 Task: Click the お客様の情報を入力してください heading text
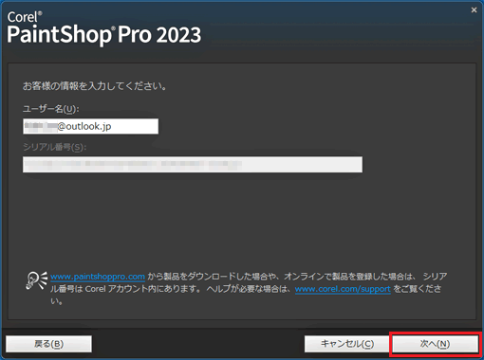pyautogui.click(x=95, y=86)
